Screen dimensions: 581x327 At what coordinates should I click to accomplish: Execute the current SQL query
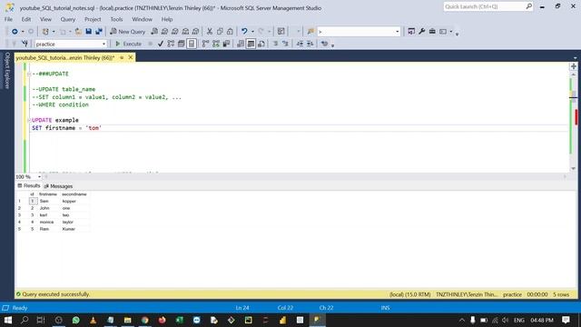coord(128,44)
